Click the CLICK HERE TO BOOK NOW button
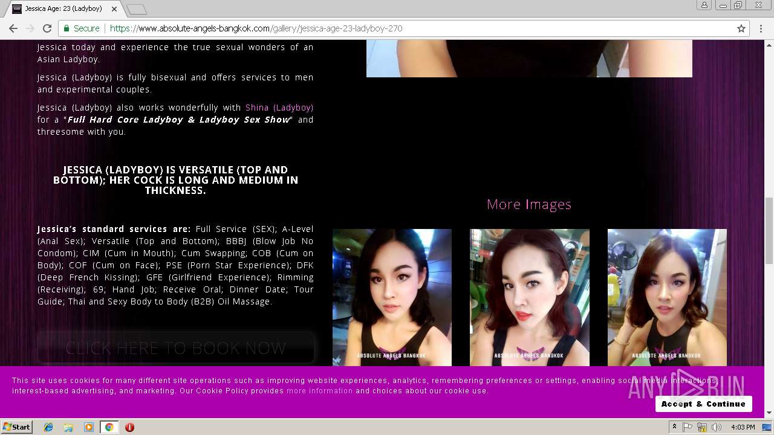The height and width of the screenshot is (435, 774). coord(175,348)
